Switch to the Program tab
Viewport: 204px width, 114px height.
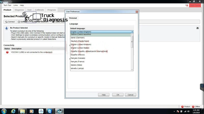click(x=52, y=10)
